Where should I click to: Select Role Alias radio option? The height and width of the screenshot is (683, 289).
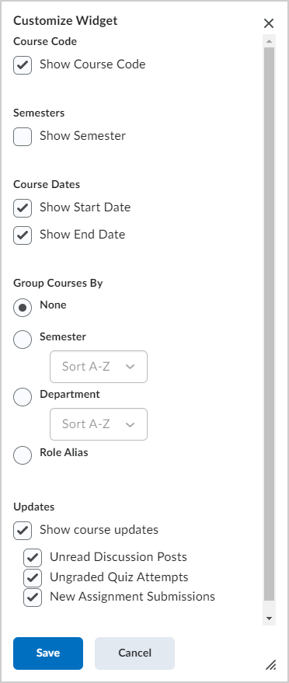(x=23, y=455)
